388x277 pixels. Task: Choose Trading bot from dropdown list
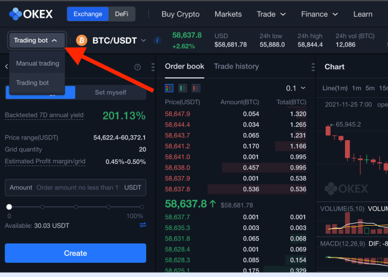(x=37, y=83)
